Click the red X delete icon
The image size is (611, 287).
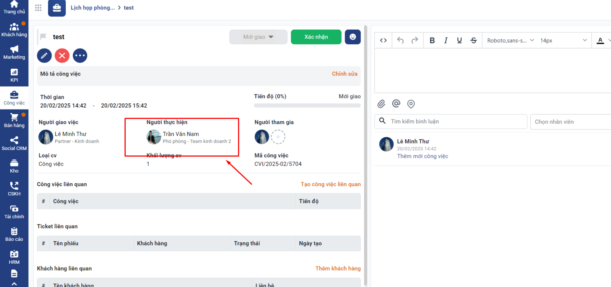pyautogui.click(x=62, y=56)
